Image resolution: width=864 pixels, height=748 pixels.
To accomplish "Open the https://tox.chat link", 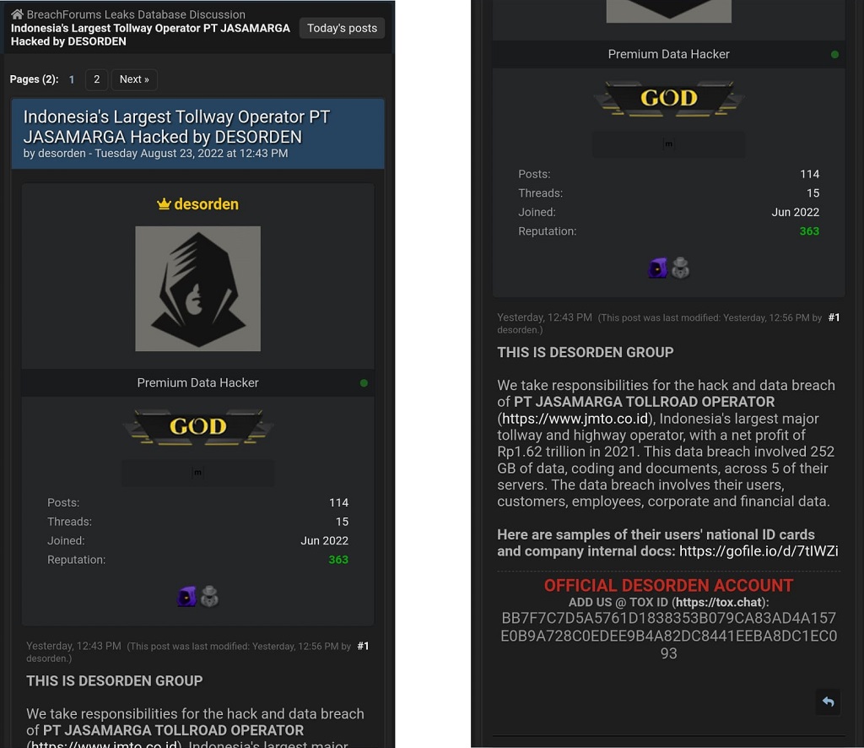I will (719, 603).
